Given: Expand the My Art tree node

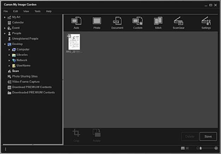Looking at the screenshot, I should (5, 17).
